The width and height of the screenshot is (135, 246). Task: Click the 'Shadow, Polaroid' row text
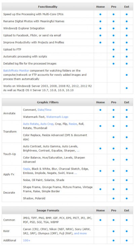point(34,198)
